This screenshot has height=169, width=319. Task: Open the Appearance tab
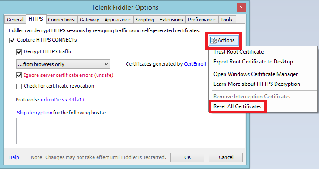point(117,20)
